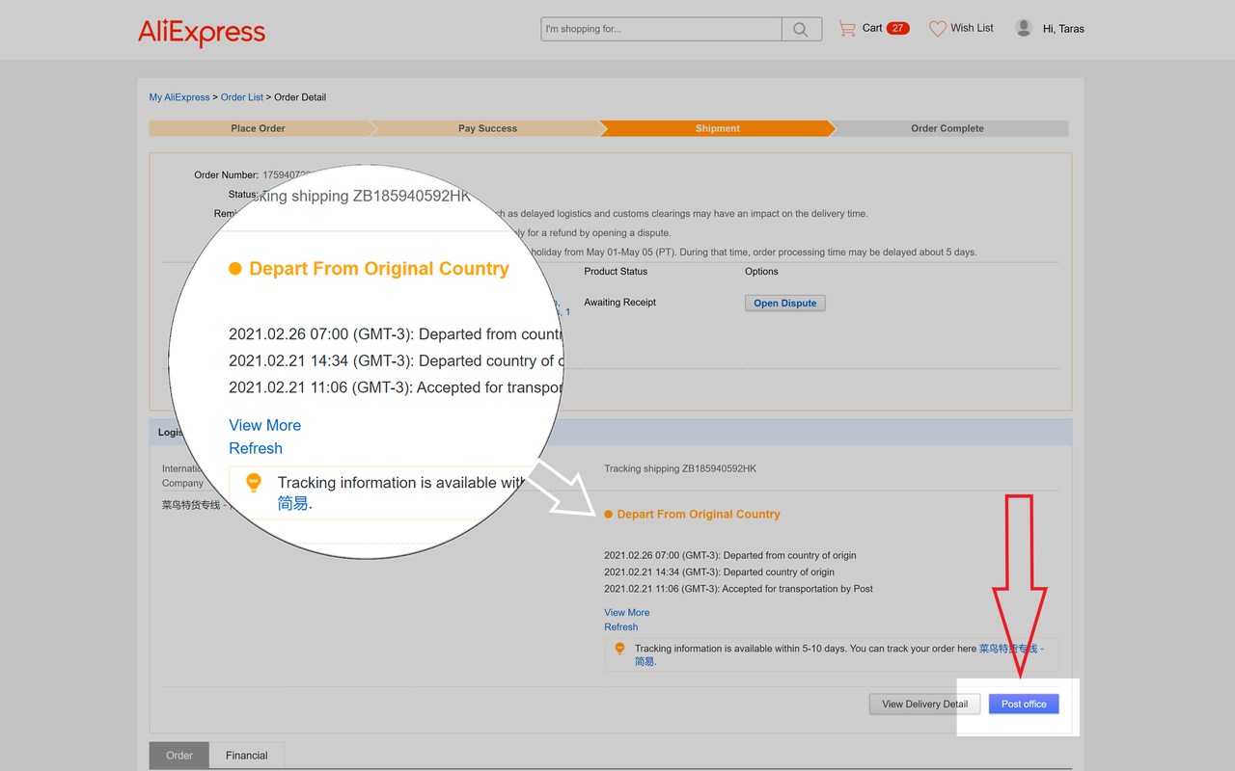Viewport: 1235px width, 771px height.
Task: Click the "Awaiting Receipt" product status
Action: click(x=619, y=303)
